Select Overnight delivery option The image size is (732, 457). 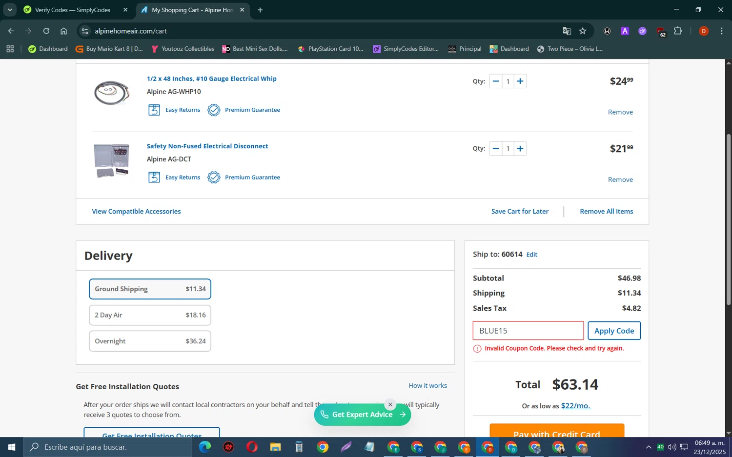150,341
